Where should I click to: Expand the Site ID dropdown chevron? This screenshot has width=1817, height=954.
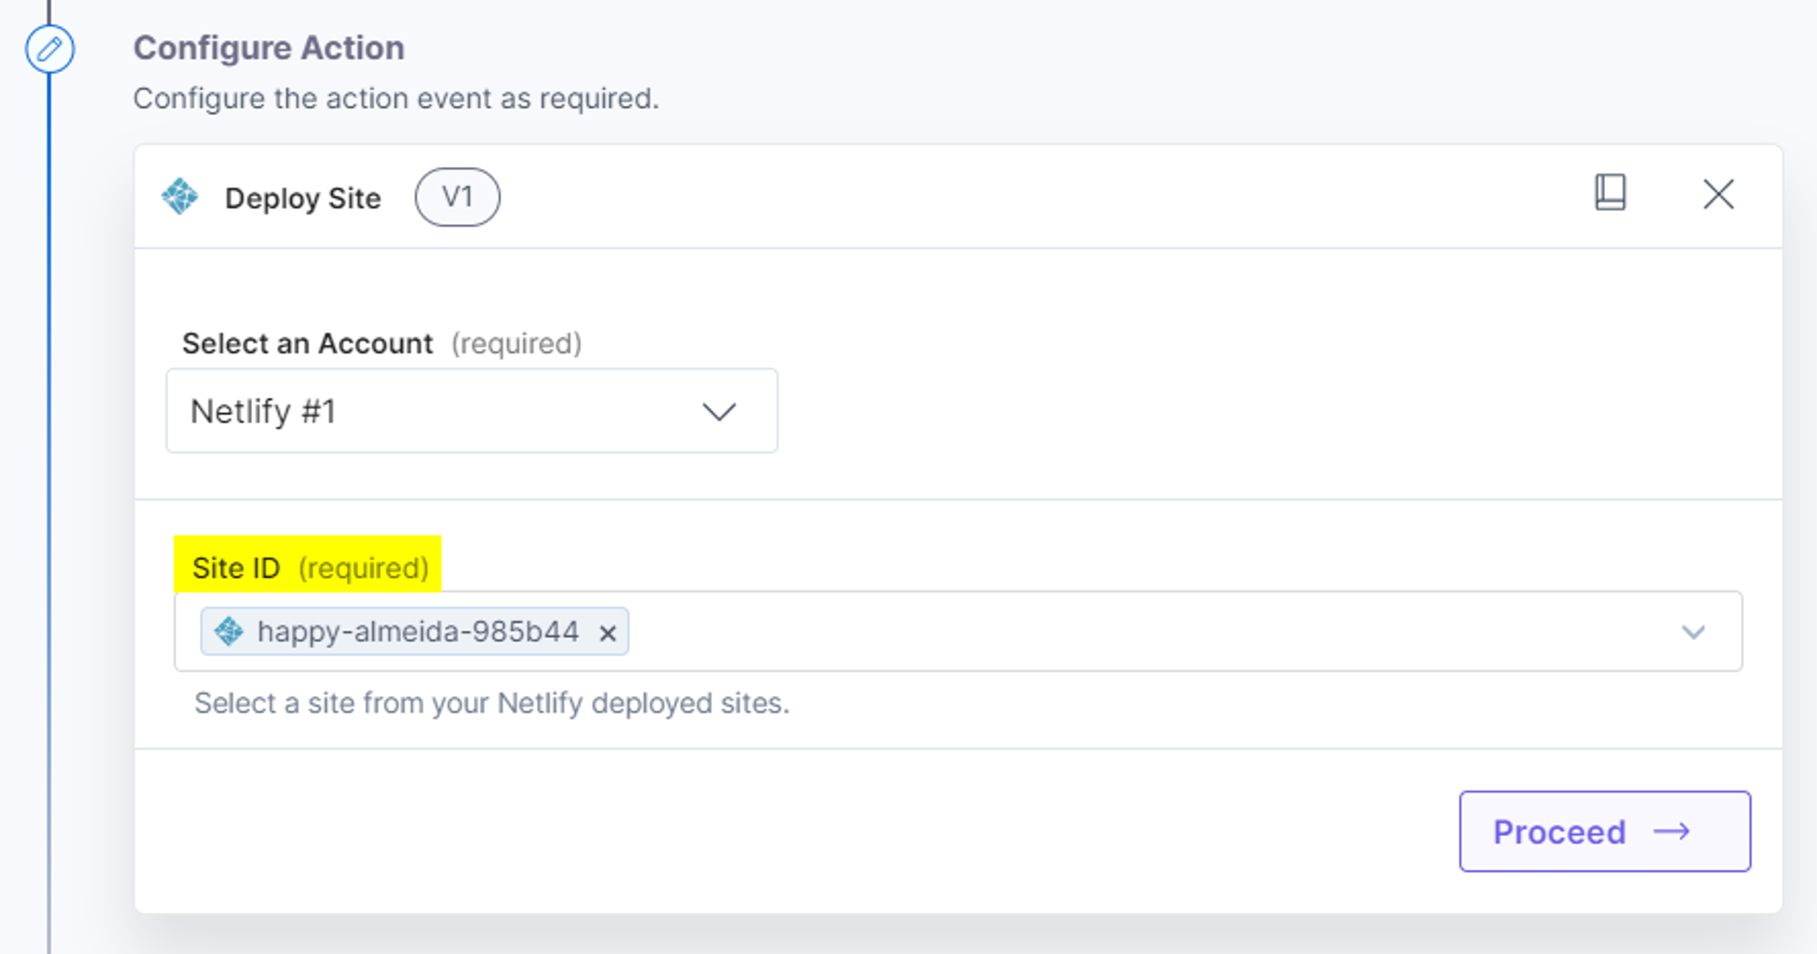[x=1693, y=632]
